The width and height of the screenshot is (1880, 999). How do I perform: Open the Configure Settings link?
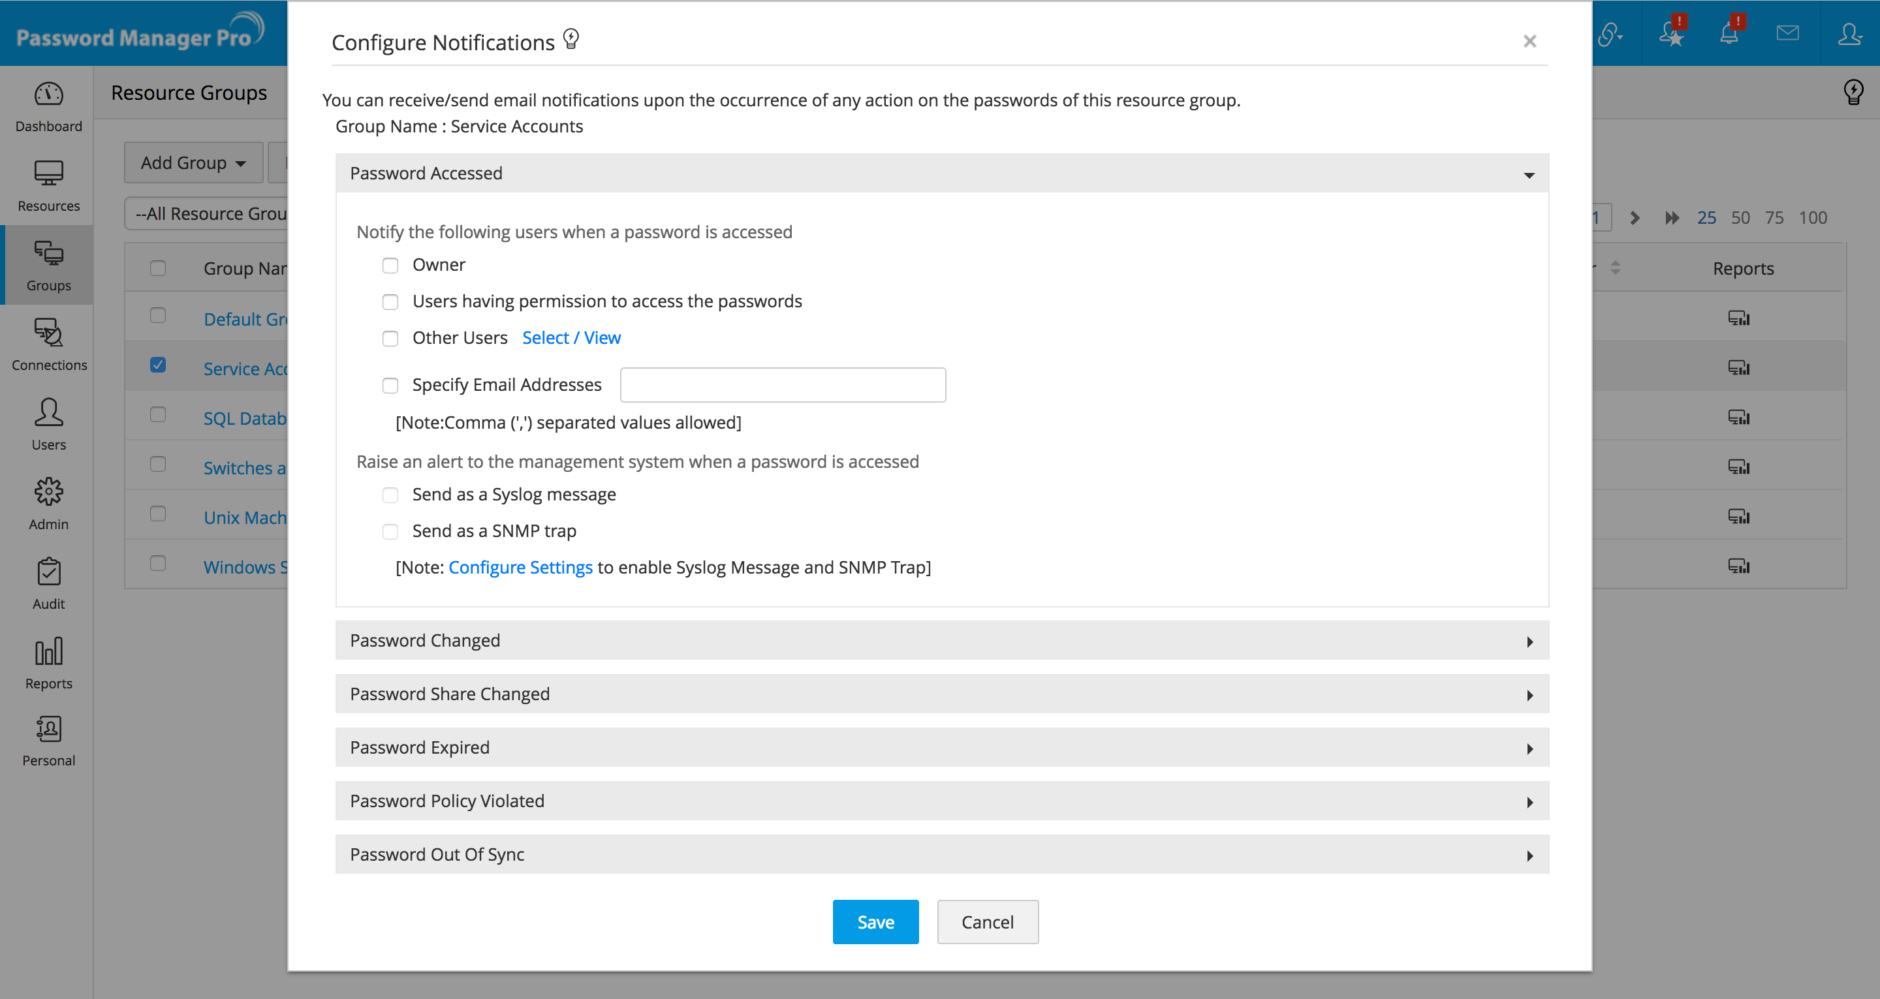(520, 568)
